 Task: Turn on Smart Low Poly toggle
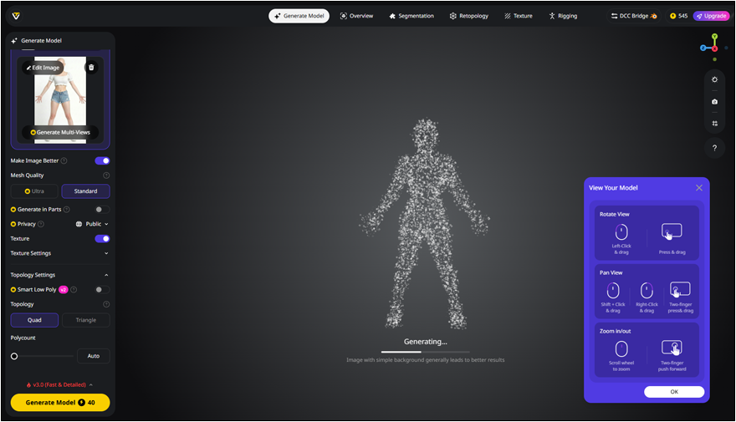(102, 290)
